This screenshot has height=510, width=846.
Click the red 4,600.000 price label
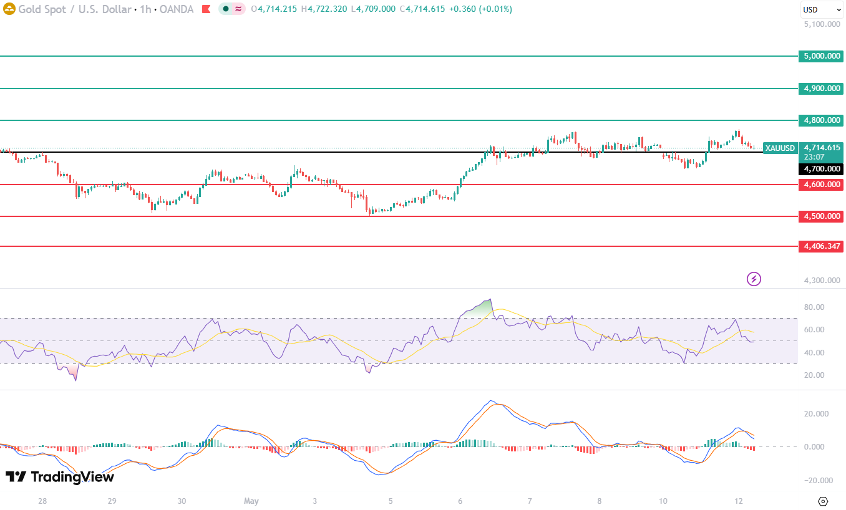pos(820,185)
